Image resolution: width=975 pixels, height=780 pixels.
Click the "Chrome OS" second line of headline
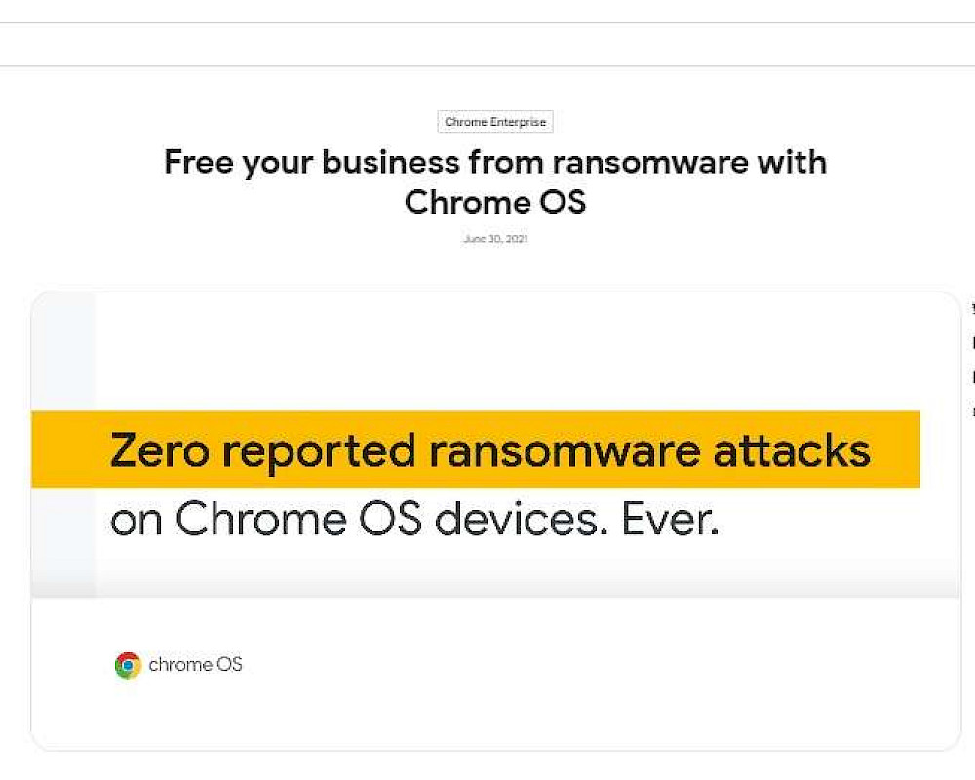tap(494, 202)
